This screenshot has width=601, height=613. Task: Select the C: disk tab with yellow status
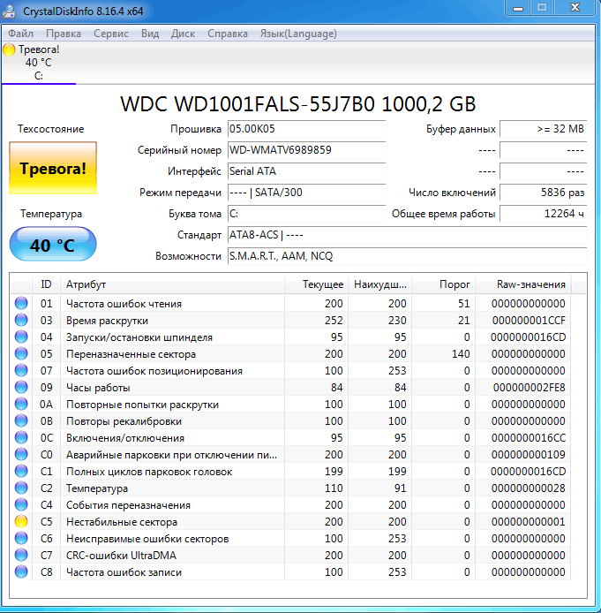(x=38, y=63)
